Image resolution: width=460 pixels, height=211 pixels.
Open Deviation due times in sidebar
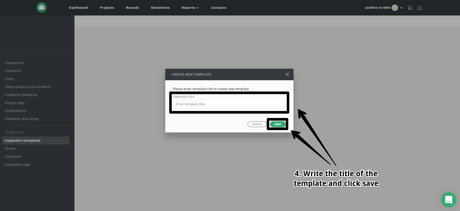click(x=22, y=119)
